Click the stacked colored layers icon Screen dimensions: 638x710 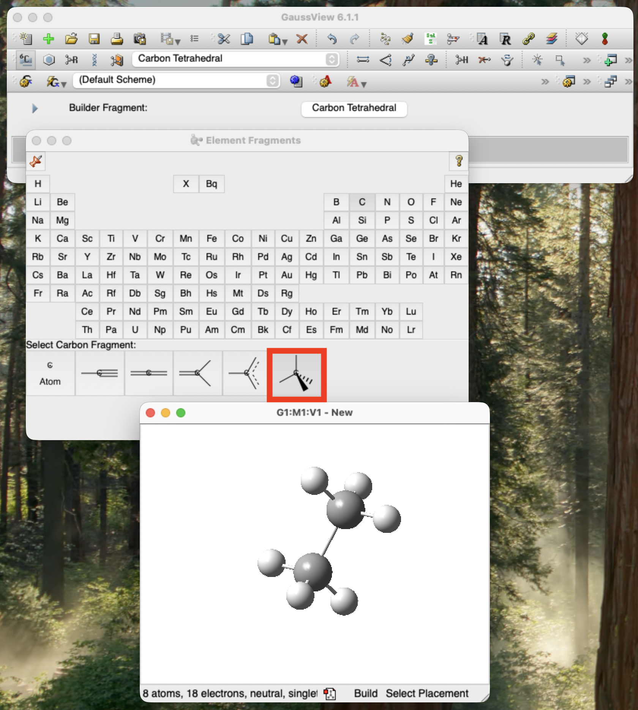552,39
